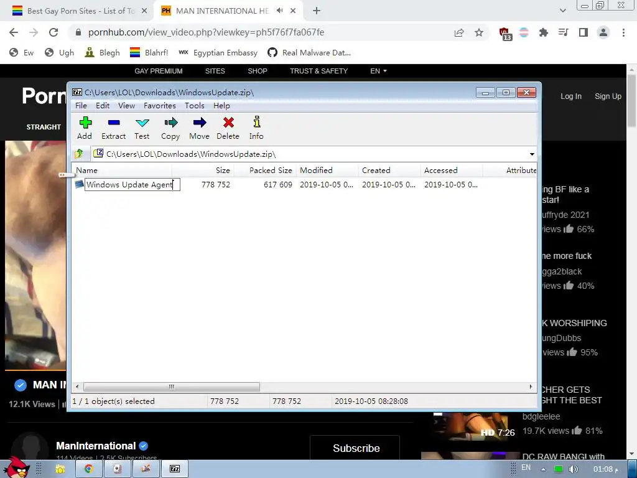
Task: Click the Move toolbar icon
Action: pyautogui.click(x=200, y=123)
